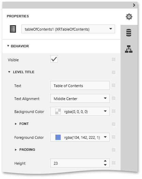Click the small square marker beside Font
Image resolution: width=142 pixels, height=179 pixels.
113,124
